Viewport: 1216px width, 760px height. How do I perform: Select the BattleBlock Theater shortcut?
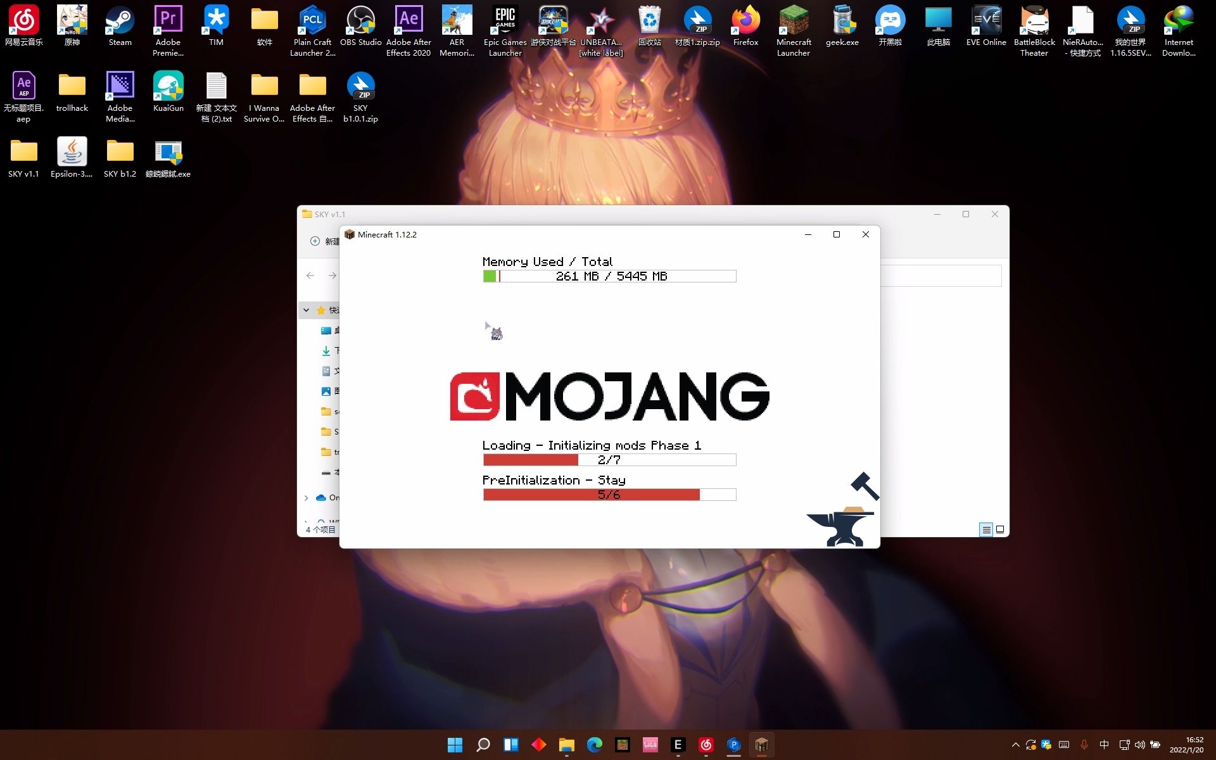pyautogui.click(x=1034, y=30)
